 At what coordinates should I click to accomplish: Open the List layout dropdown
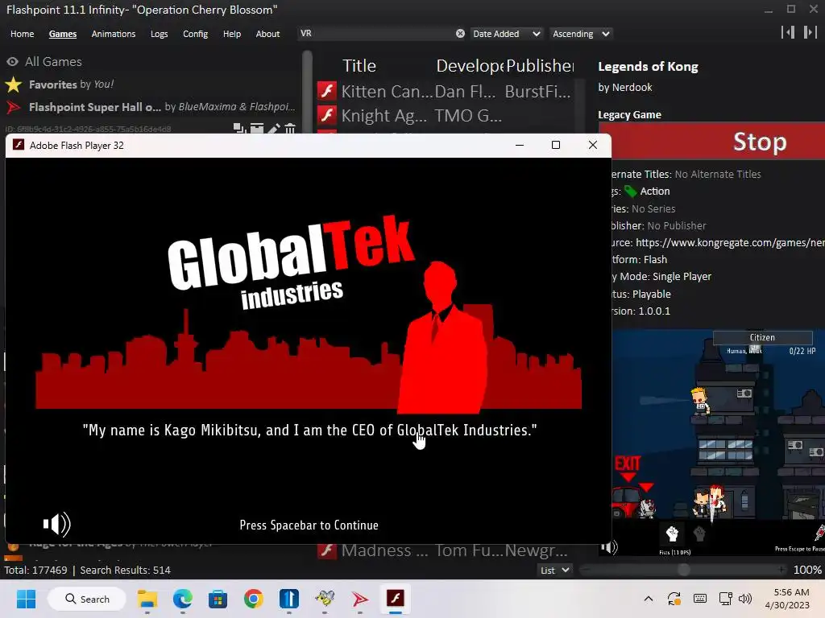(x=554, y=571)
